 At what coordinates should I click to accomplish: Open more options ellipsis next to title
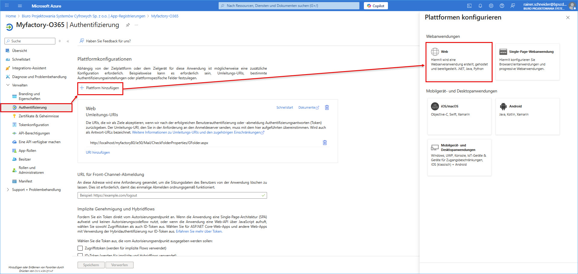pos(136,25)
